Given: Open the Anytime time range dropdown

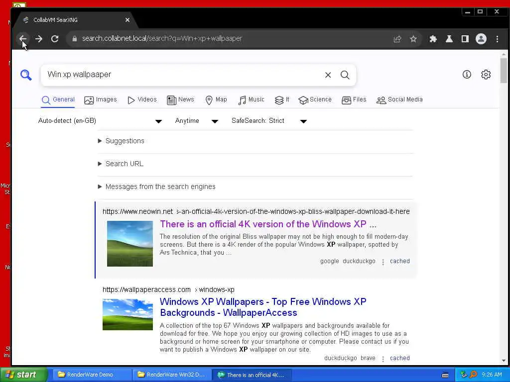Looking at the screenshot, I should (196, 121).
